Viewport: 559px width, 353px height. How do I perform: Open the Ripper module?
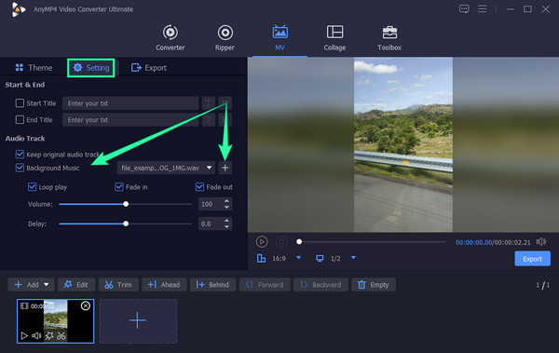coord(225,38)
